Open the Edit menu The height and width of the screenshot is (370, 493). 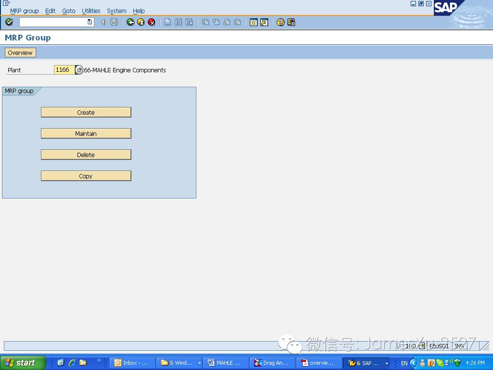(x=50, y=11)
